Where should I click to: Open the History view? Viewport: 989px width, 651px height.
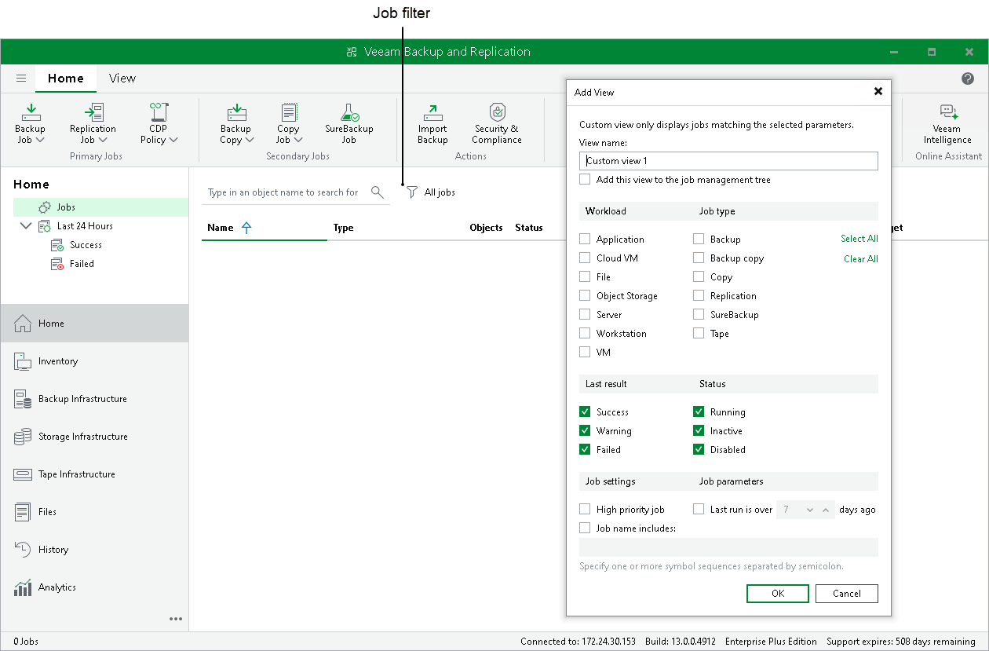pyautogui.click(x=94, y=550)
